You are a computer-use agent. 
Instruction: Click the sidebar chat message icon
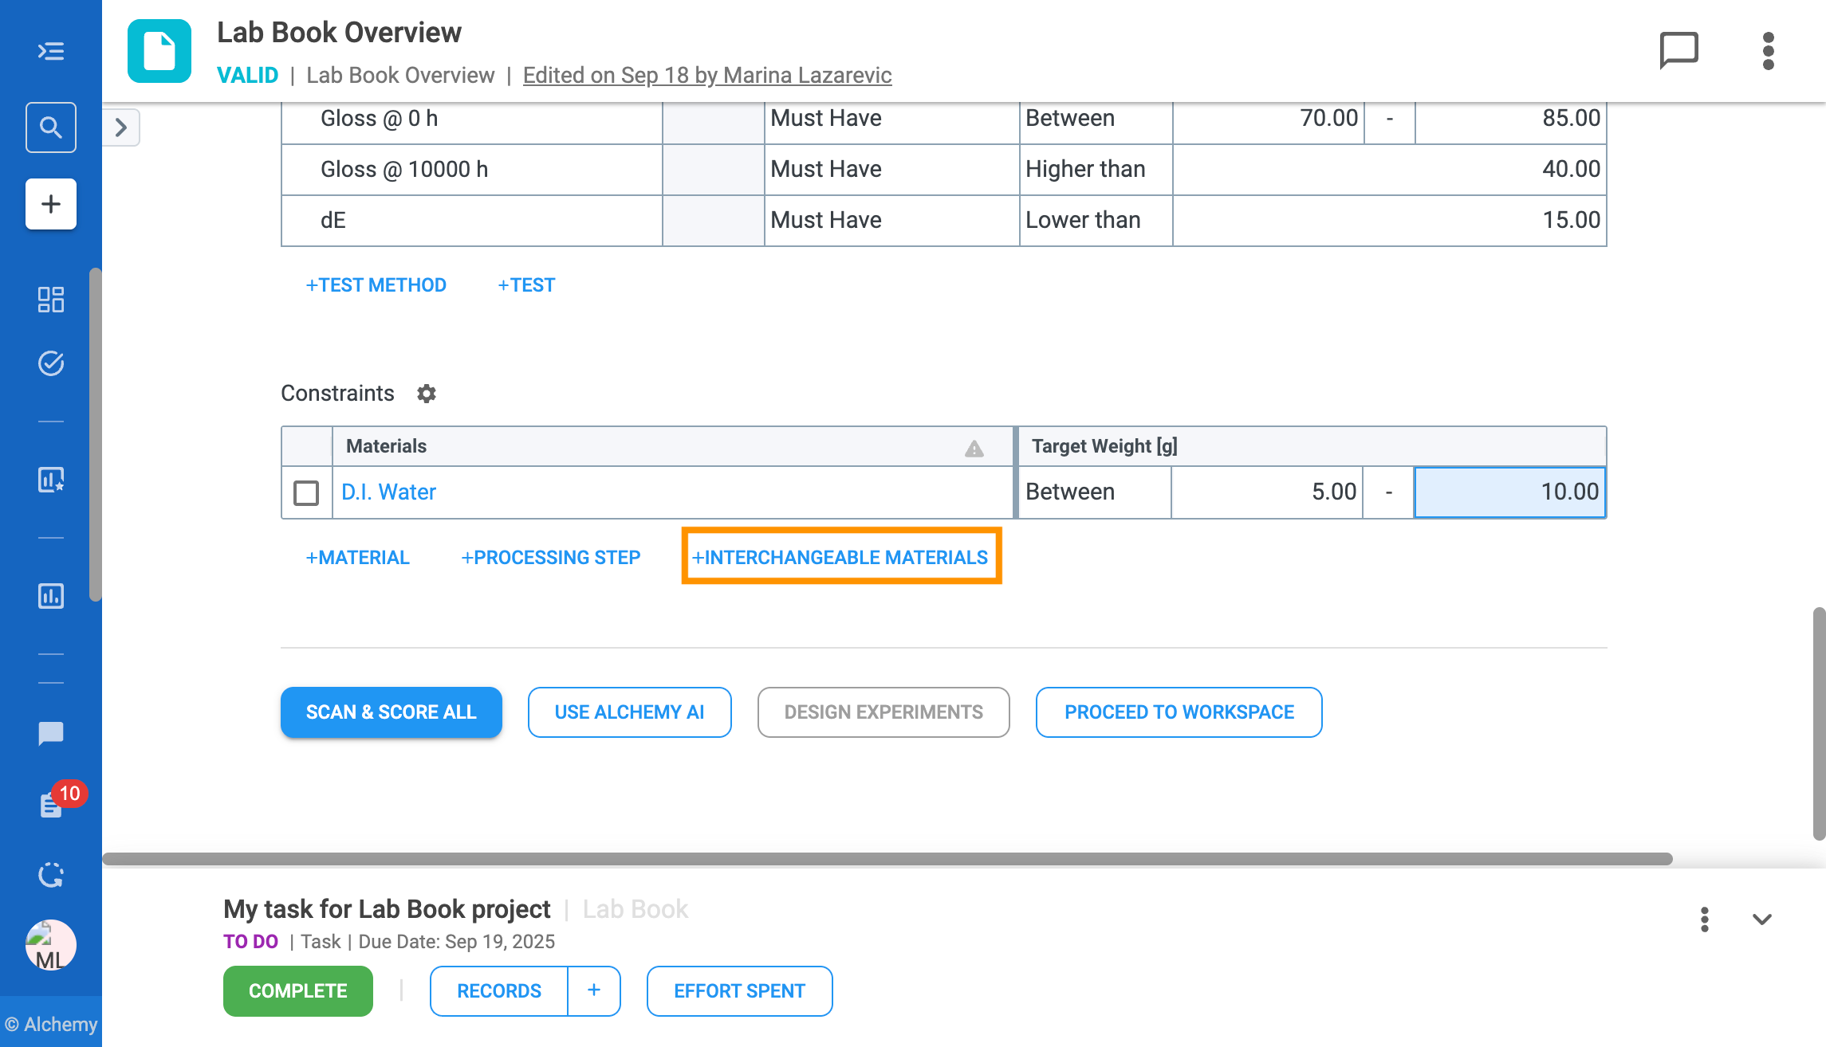pos(51,733)
